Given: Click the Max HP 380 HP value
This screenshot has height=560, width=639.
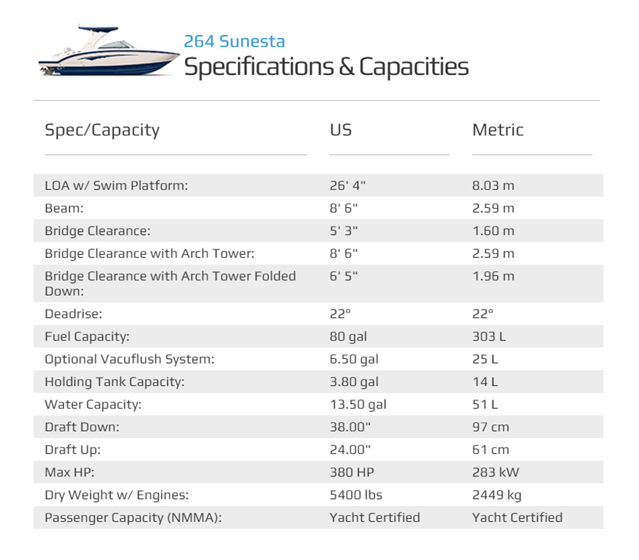Looking at the screenshot, I should coord(352,472).
